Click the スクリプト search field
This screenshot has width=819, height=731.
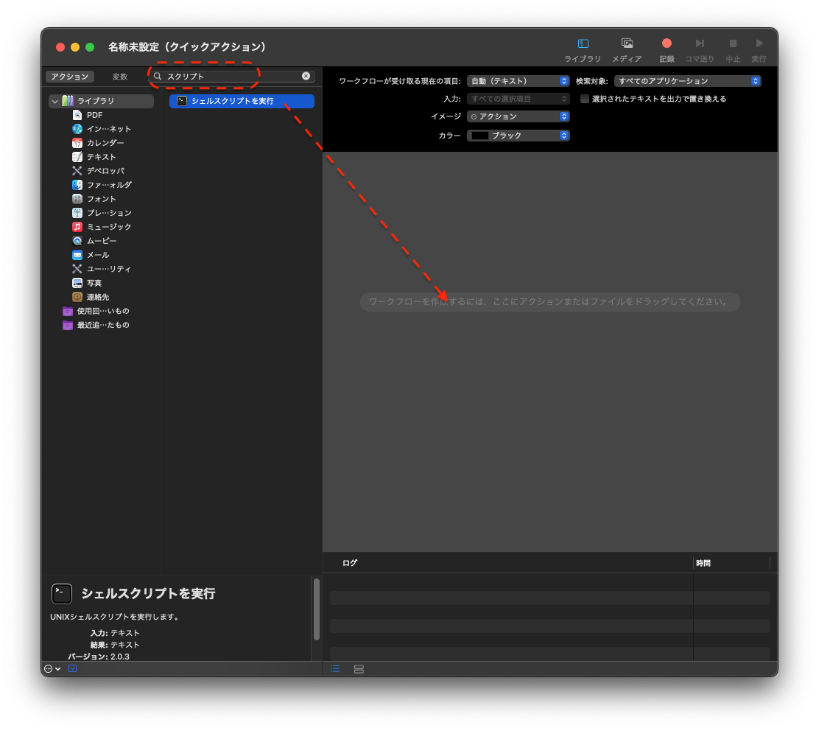(x=231, y=77)
